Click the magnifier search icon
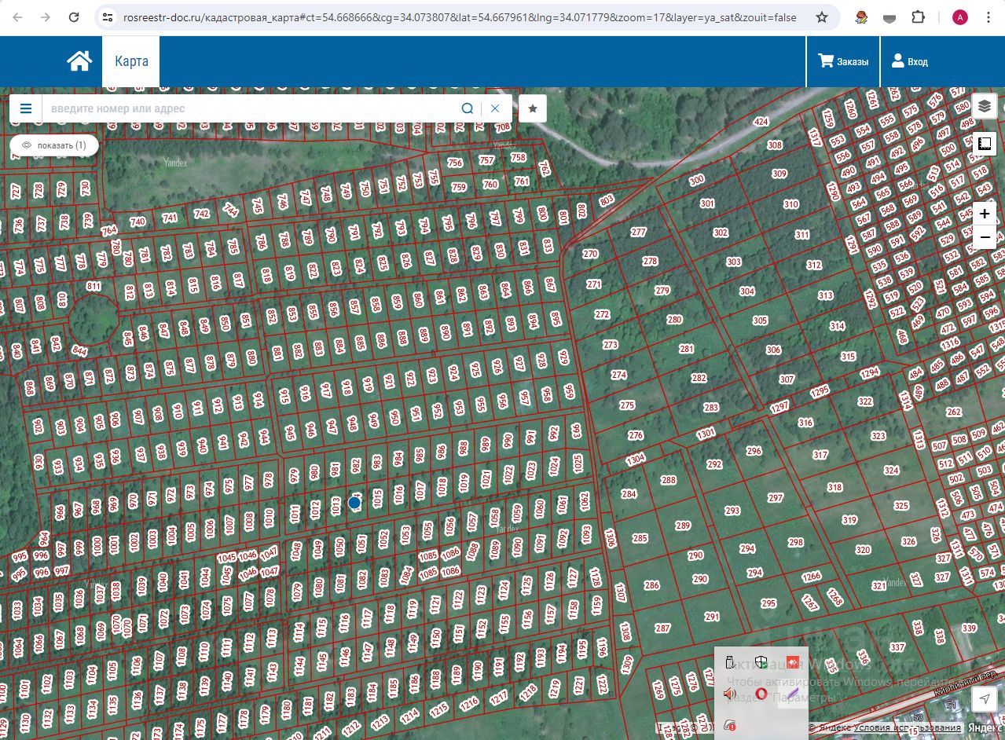This screenshot has height=740, width=1005. [x=467, y=108]
